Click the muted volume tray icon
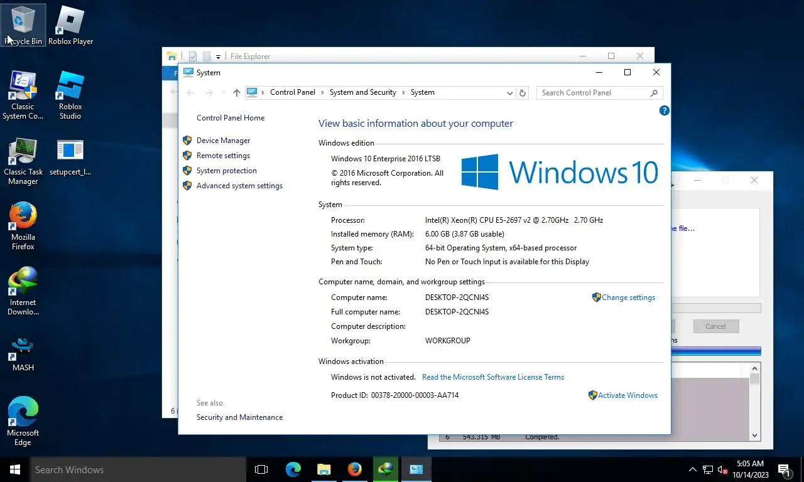This screenshot has height=482, width=804. [x=722, y=469]
